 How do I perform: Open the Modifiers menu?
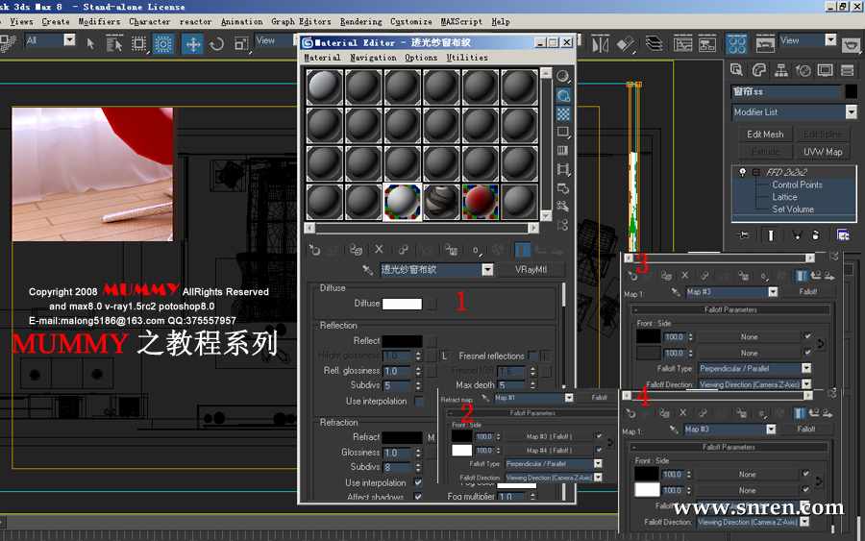[x=99, y=21]
